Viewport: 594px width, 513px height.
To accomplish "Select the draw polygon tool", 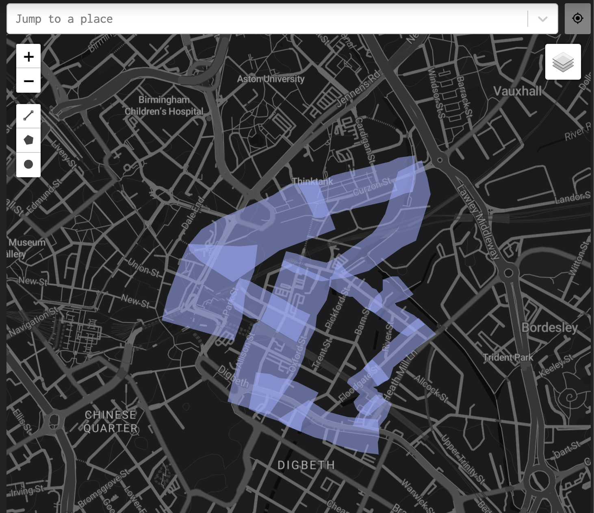I will 28,140.
